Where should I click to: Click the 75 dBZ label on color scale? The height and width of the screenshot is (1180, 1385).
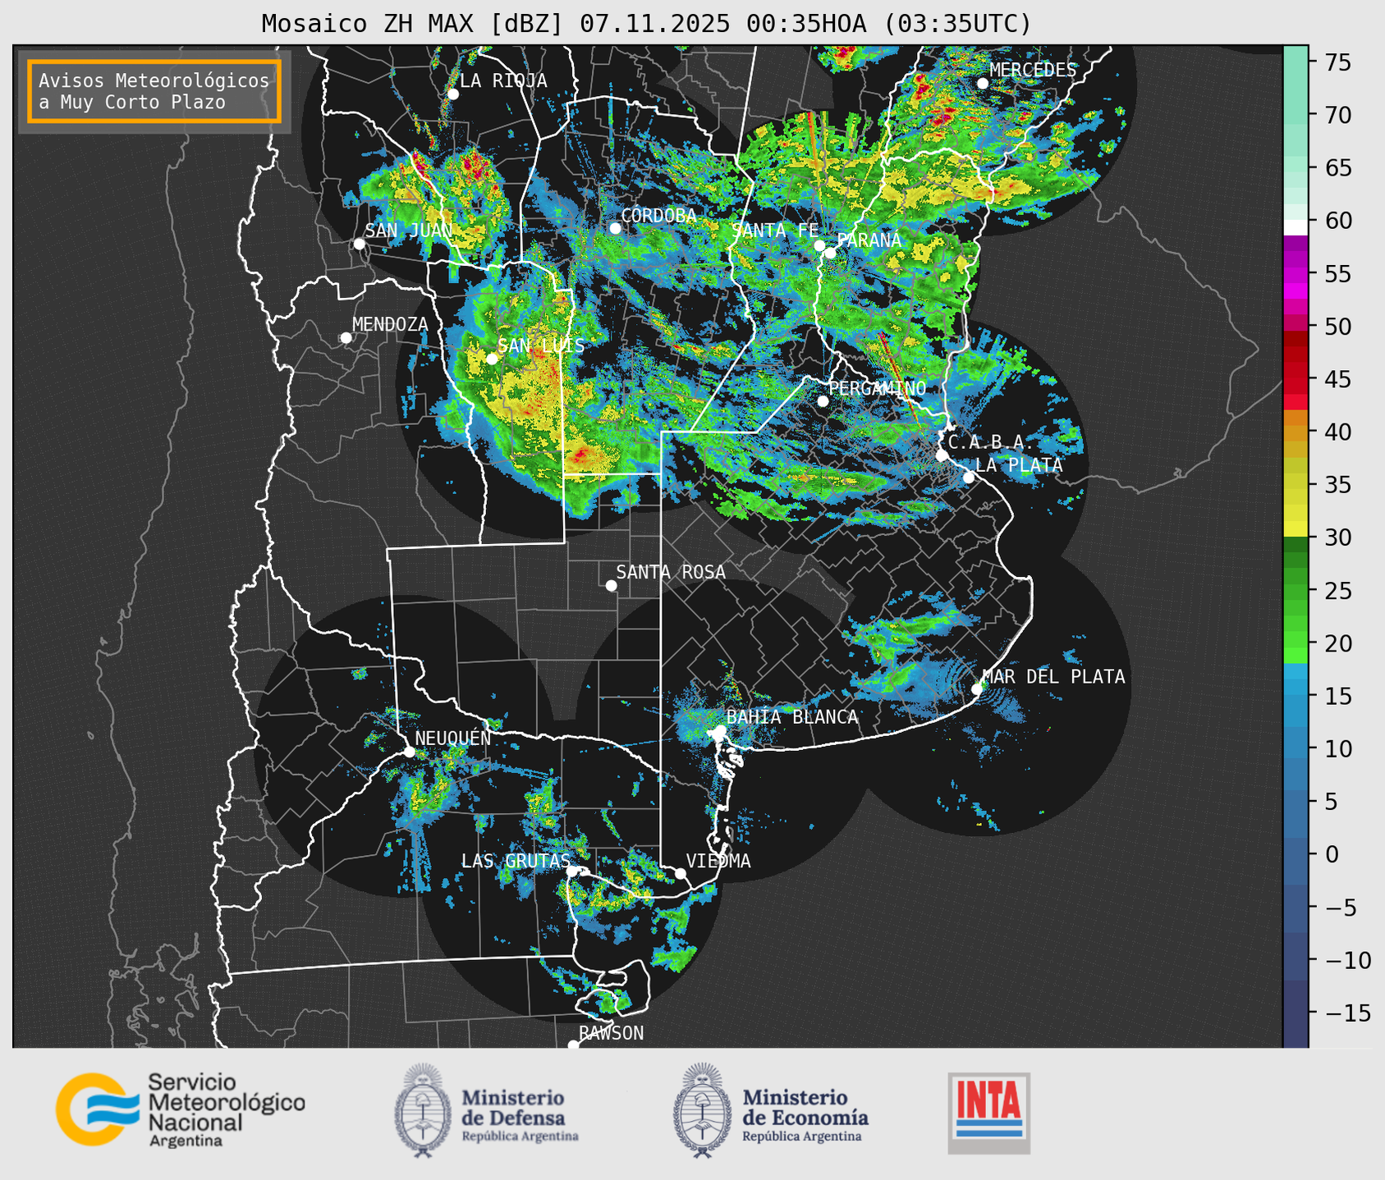pyautogui.click(x=1337, y=62)
